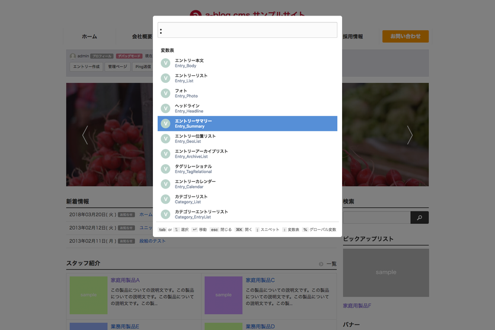Click the V icon beside Category_List
Viewport: 495px width, 330px height.
165,200
